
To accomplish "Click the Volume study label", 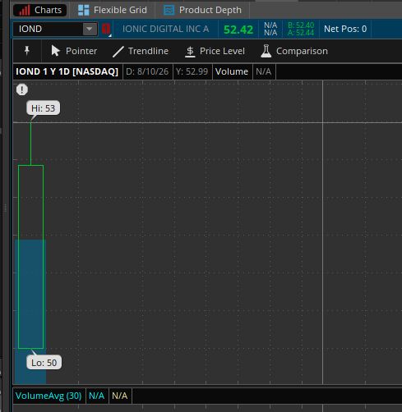I will (x=232, y=71).
